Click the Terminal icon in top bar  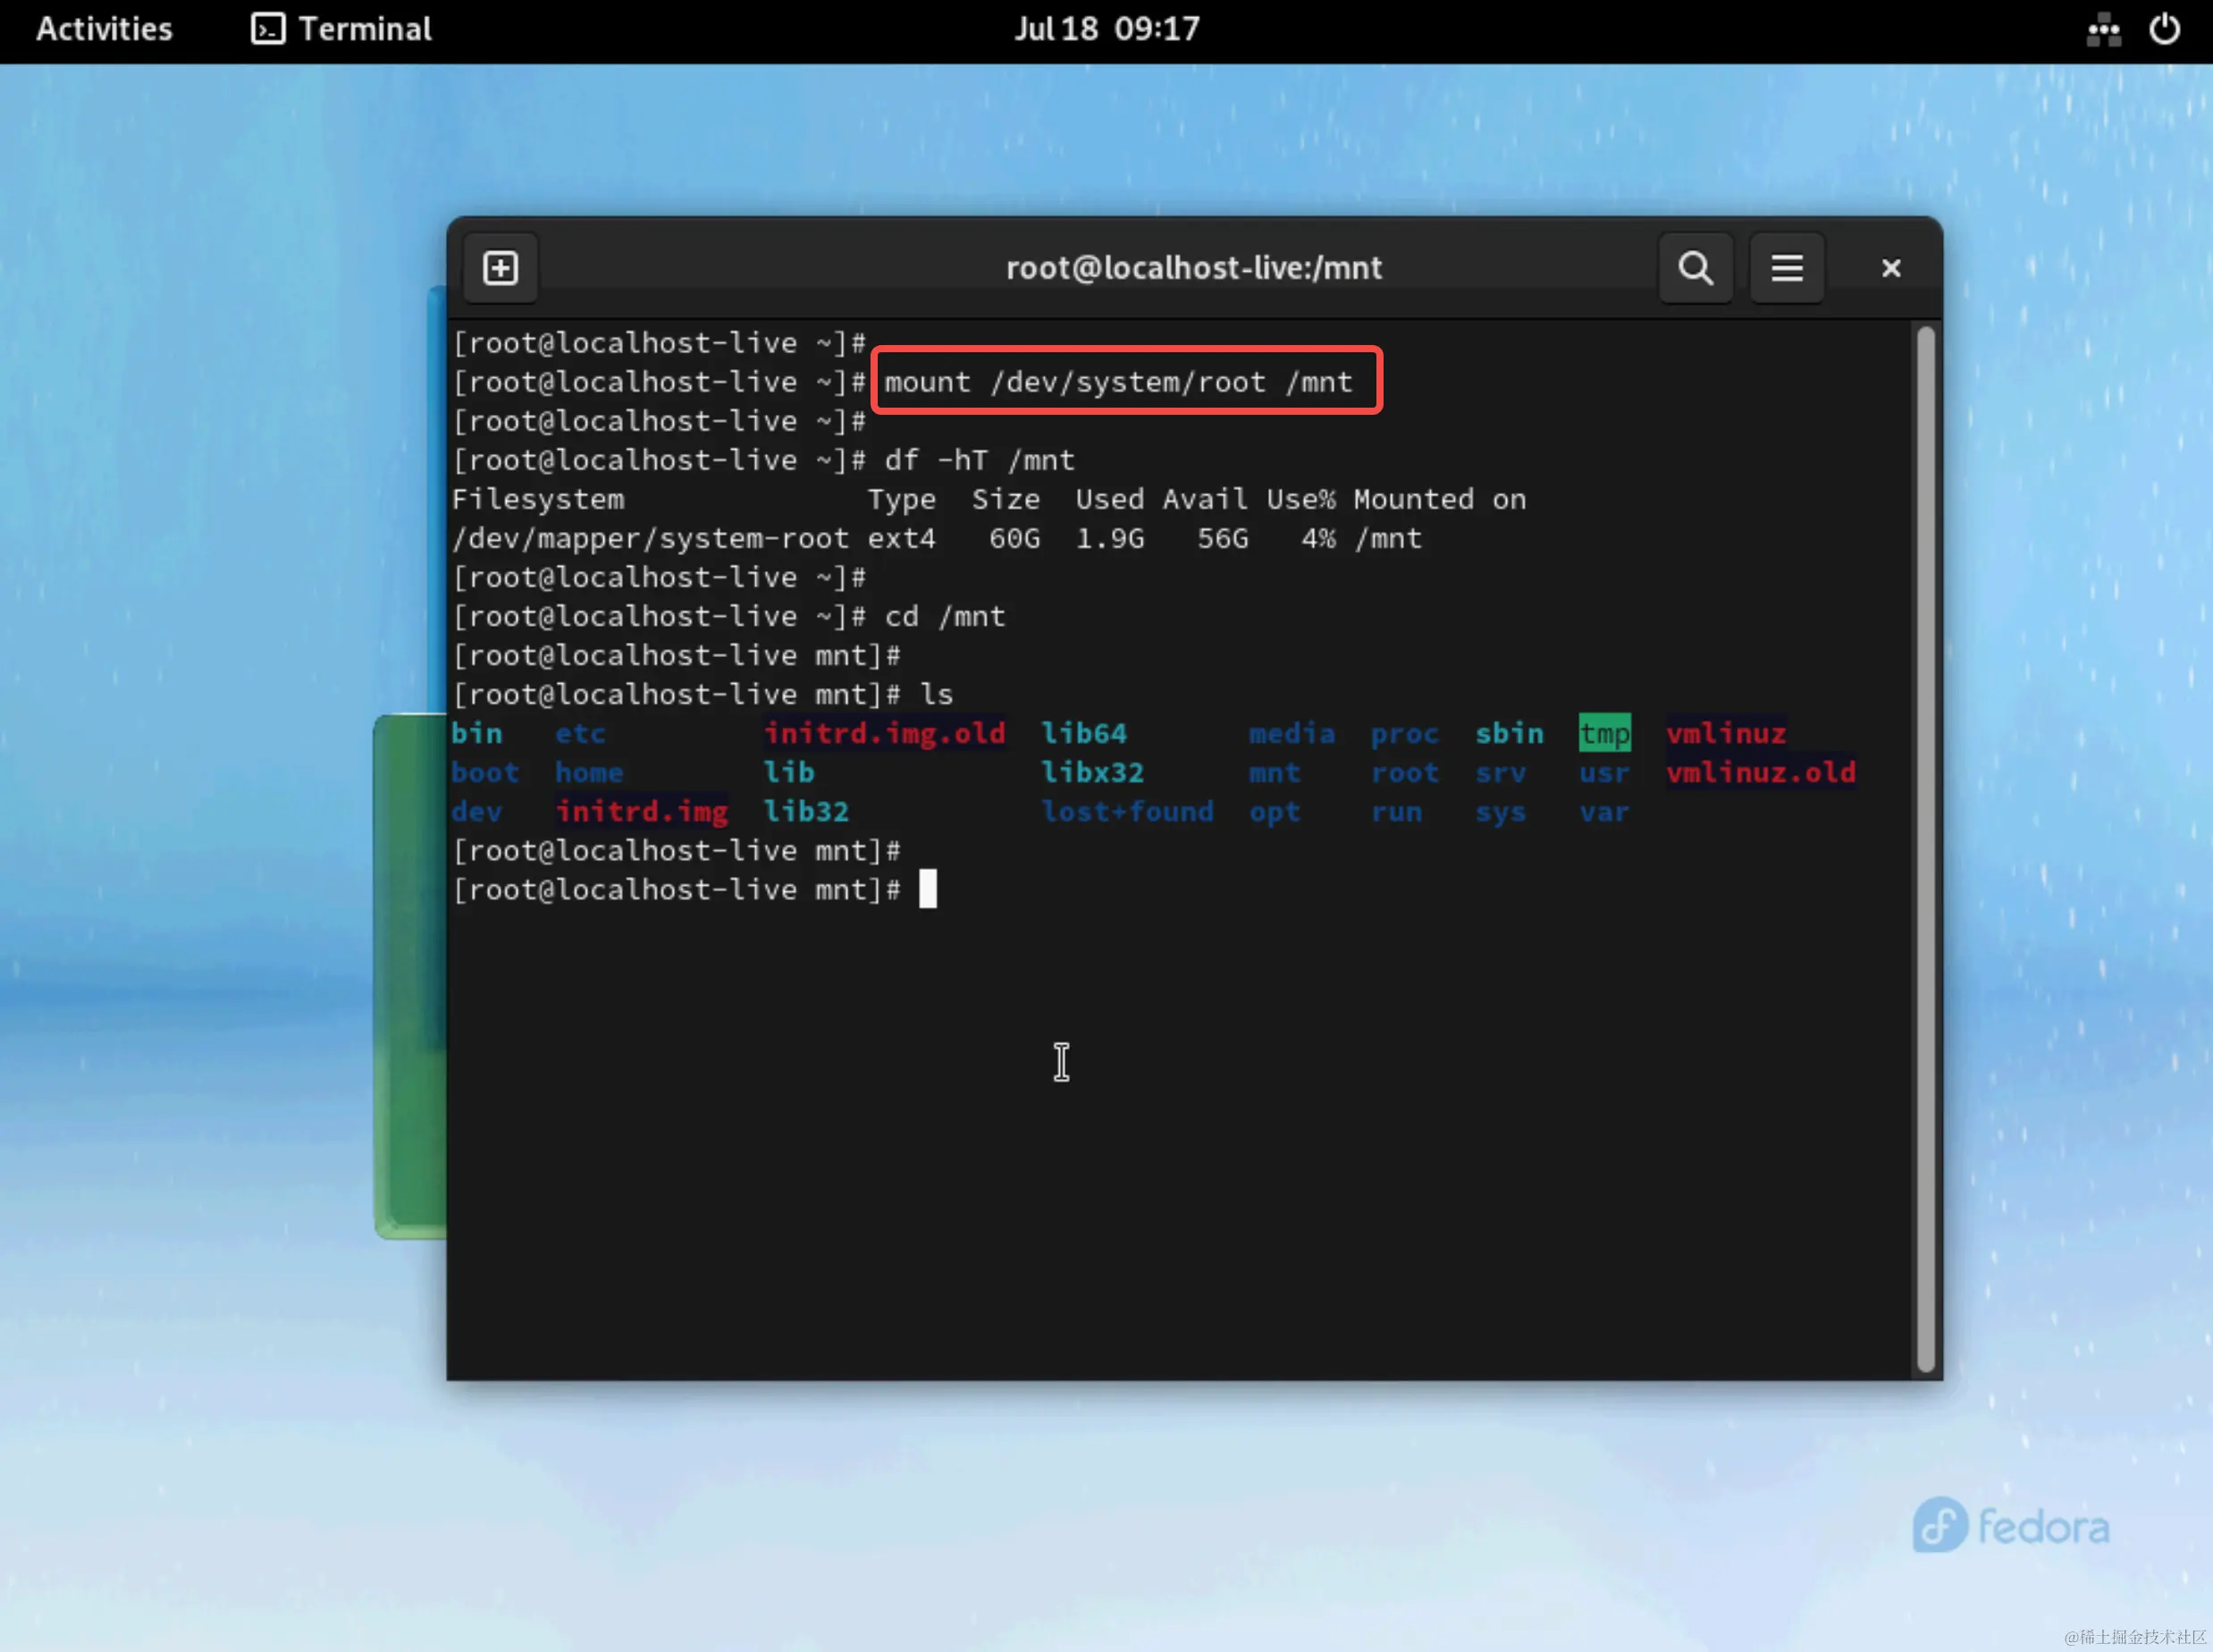point(267,29)
